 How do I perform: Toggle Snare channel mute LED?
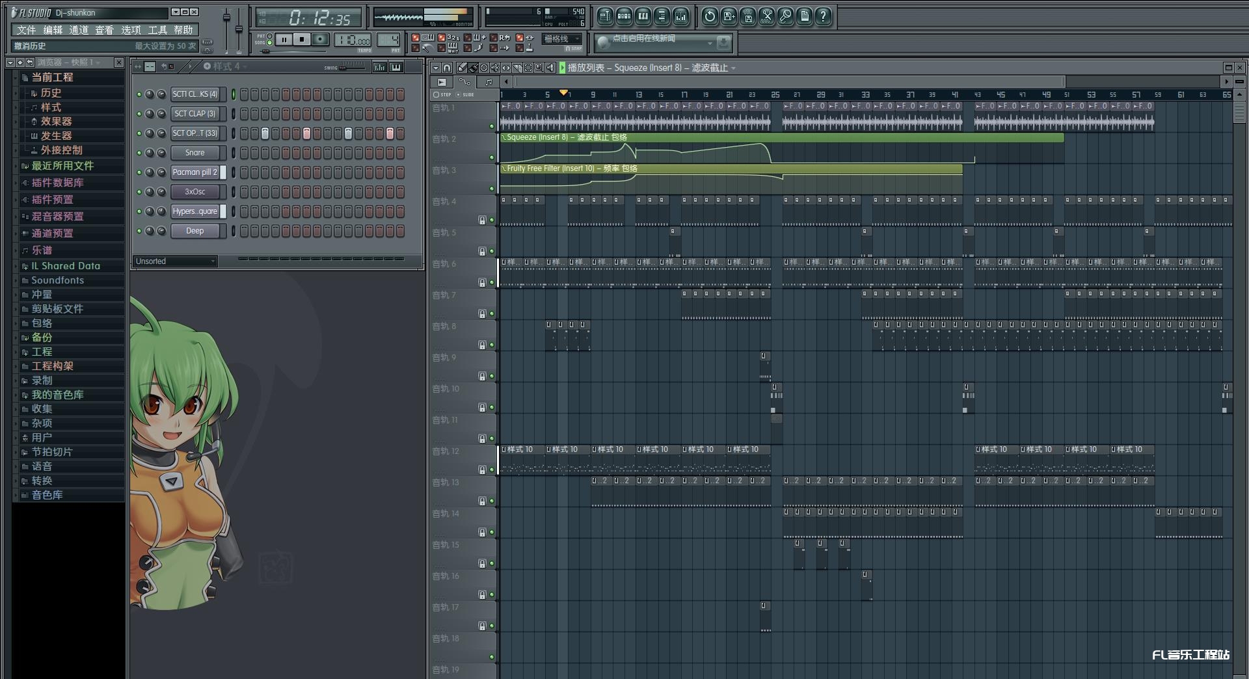[139, 153]
